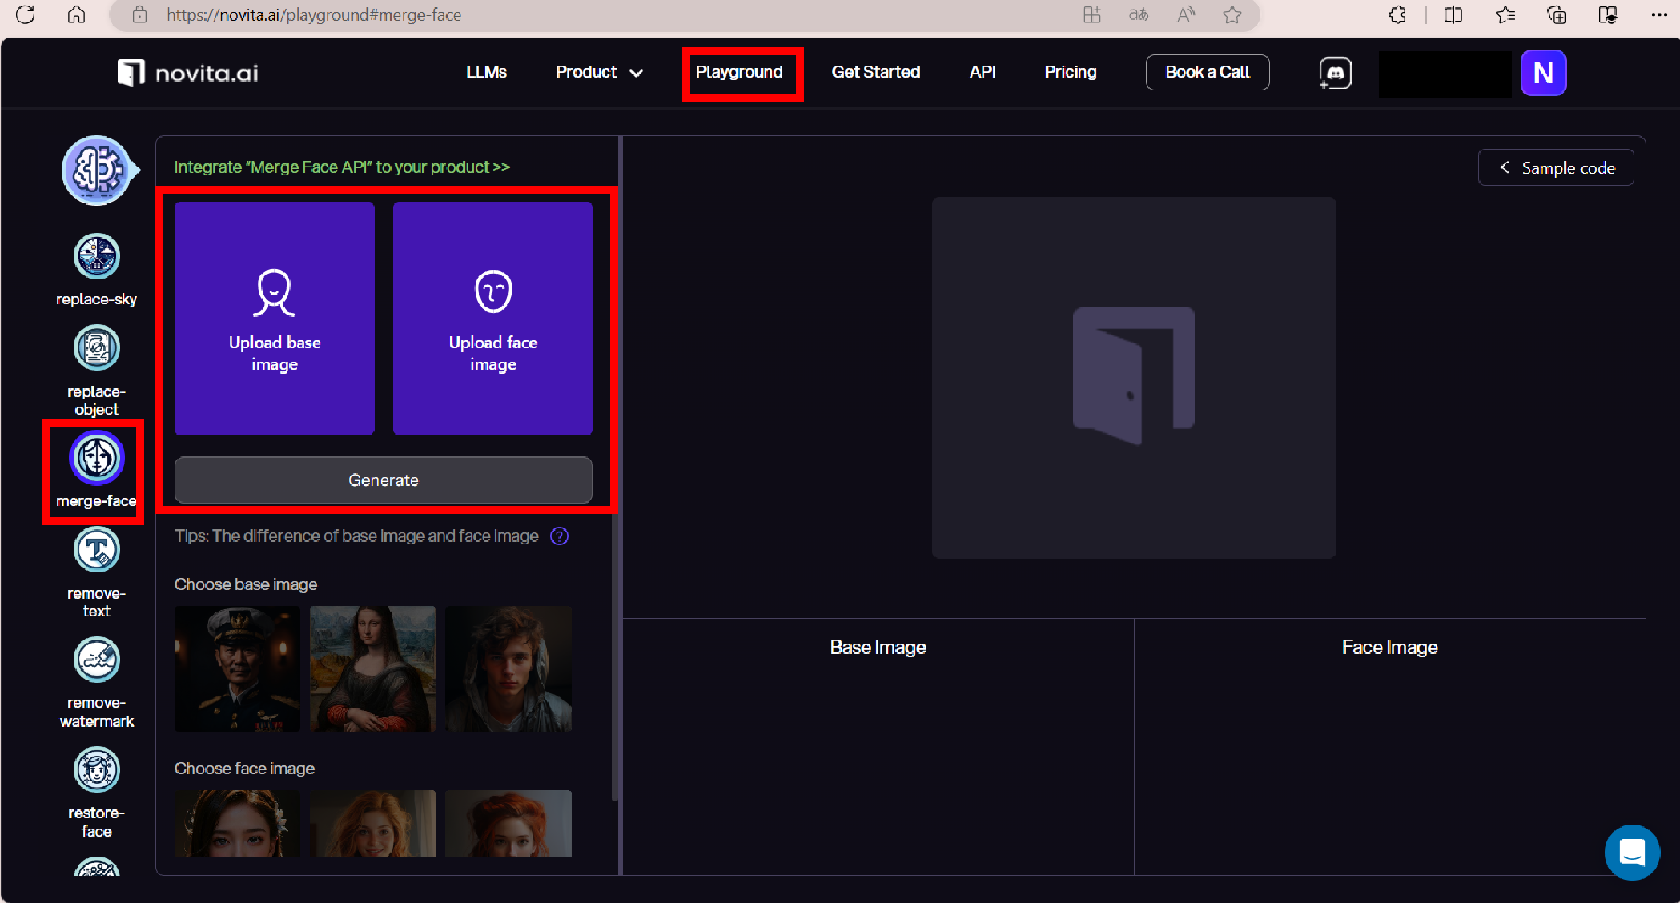Screen dimensions: 1680x903
Task: Favorite this page with the star icon
Action: pos(1232,15)
